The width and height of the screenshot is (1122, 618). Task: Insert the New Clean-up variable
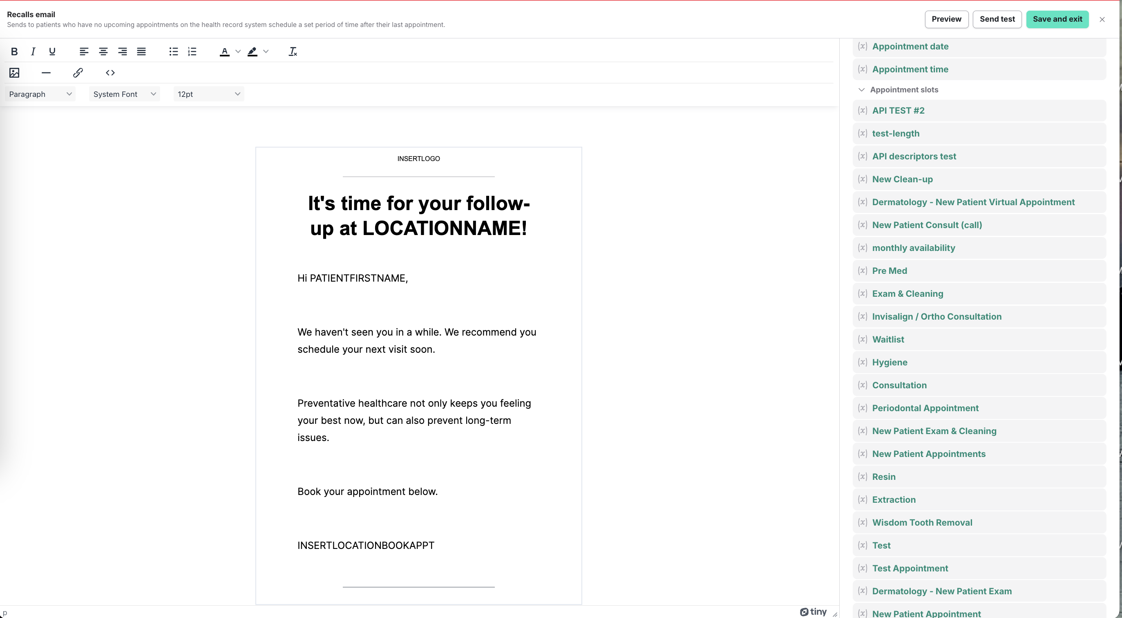click(x=979, y=179)
